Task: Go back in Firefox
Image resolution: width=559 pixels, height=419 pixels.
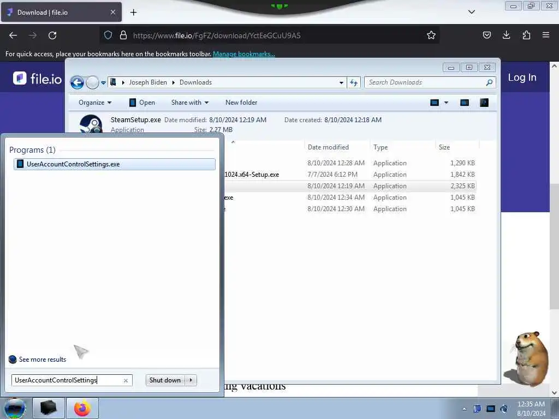Action: click(13, 35)
